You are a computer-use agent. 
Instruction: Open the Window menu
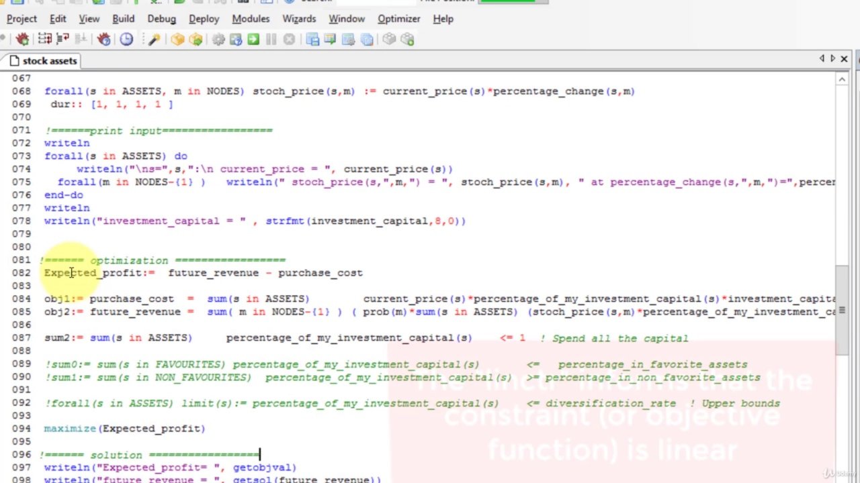pyautogui.click(x=347, y=19)
